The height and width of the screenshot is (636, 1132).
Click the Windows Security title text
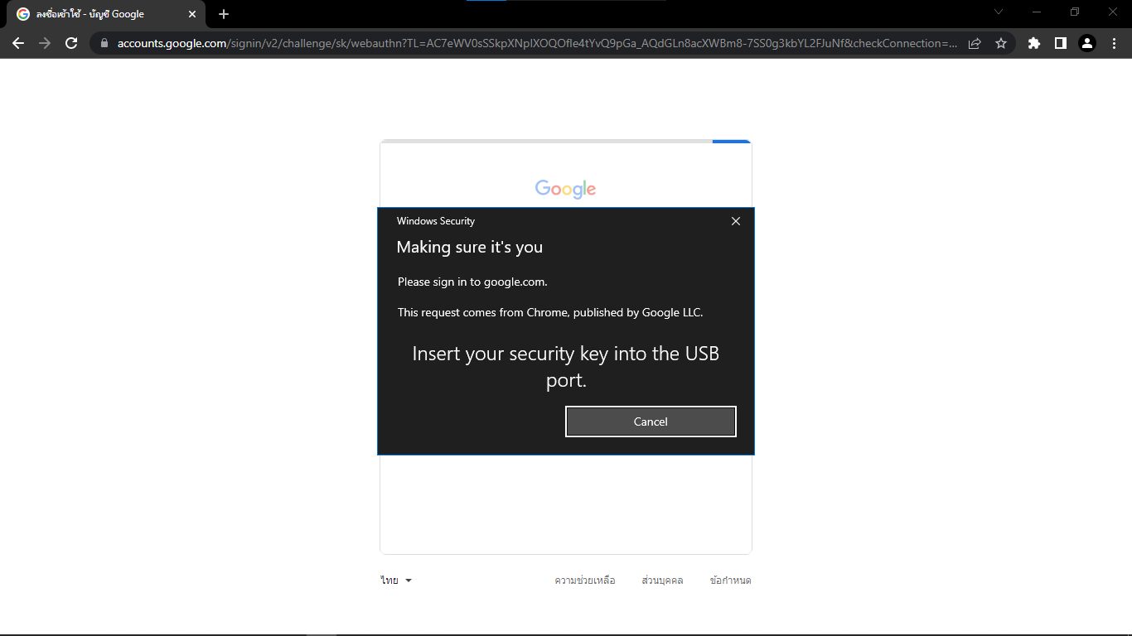pos(436,221)
